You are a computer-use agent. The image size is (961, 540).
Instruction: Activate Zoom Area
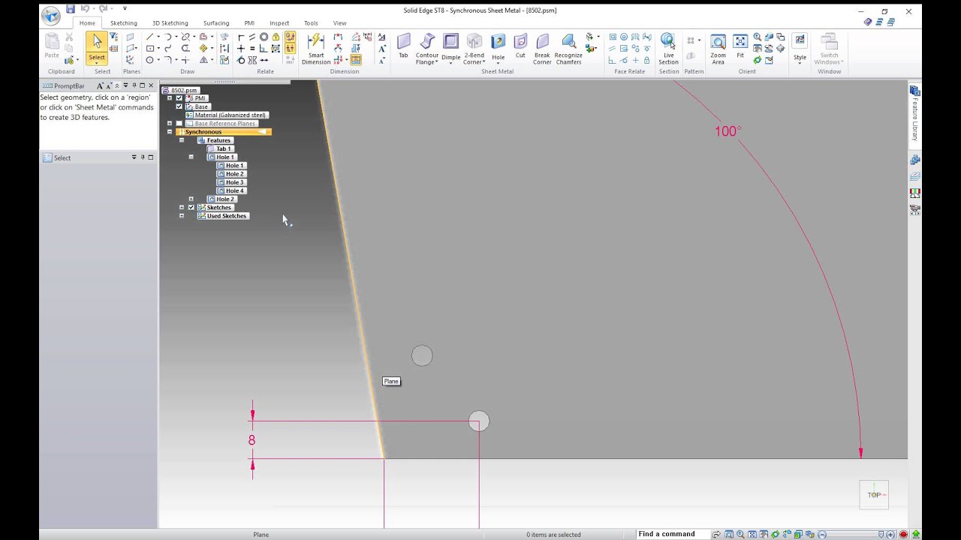pos(718,49)
